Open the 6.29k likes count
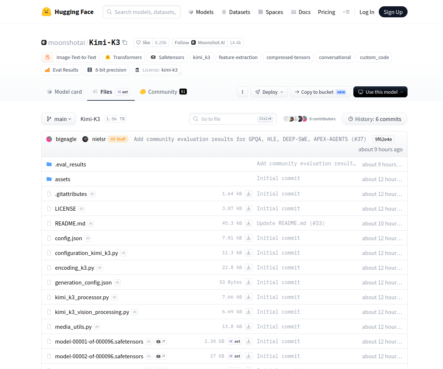 pos(161,42)
